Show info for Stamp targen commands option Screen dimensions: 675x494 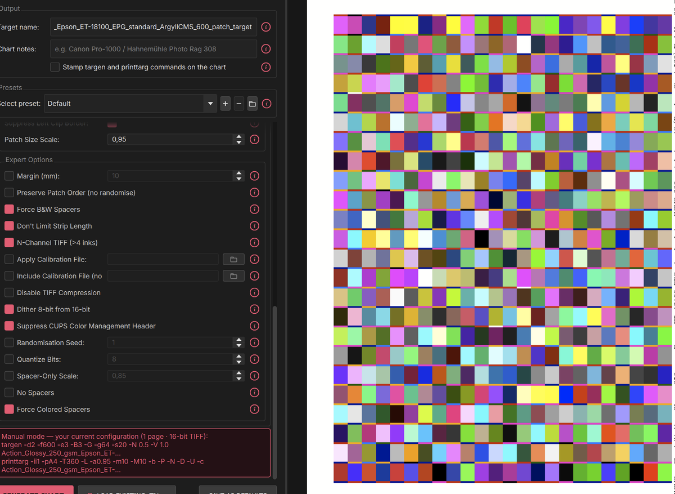[x=266, y=67]
